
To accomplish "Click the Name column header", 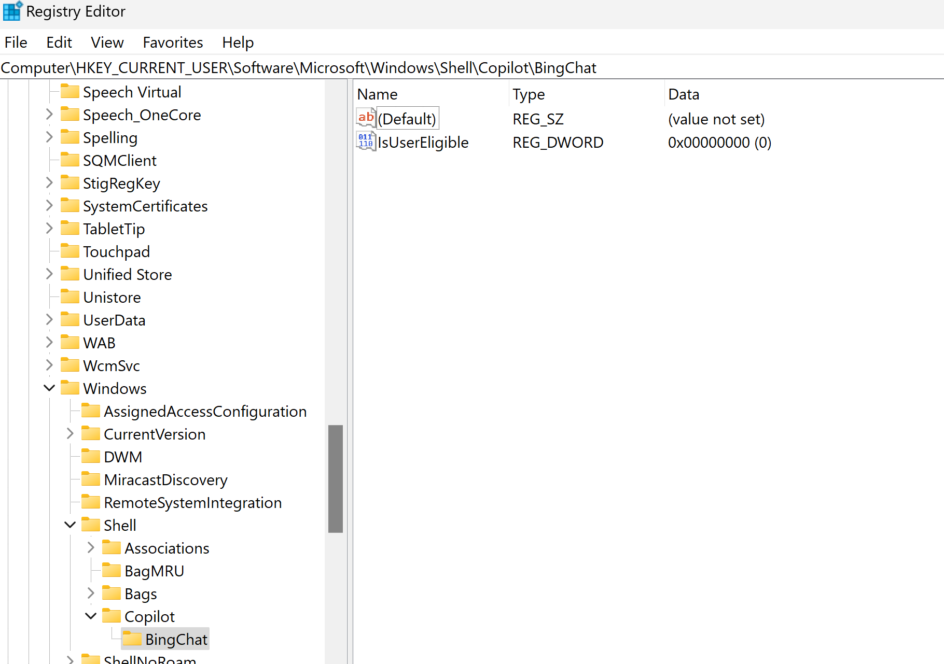I will click(432, 94).
